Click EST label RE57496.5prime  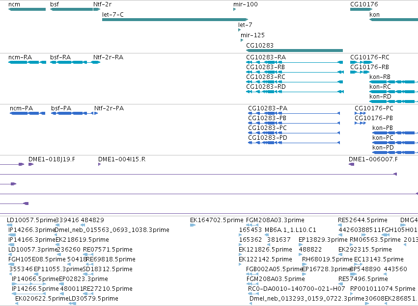click(x=363, y=279)
